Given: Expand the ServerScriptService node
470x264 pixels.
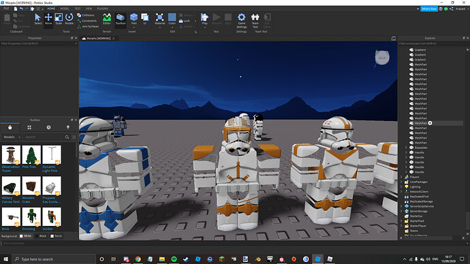Looking at the screenshot, I should point(401,206).
